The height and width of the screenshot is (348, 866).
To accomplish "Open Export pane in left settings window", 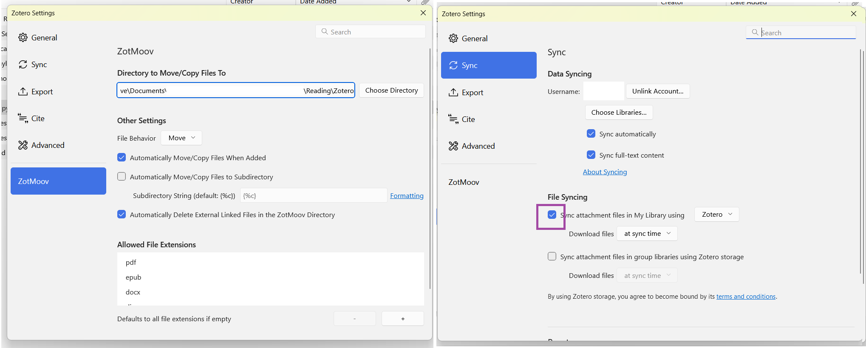I will (58, 92).
